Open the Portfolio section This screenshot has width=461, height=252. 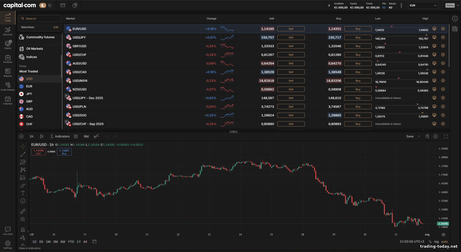[x=8, y=59]
